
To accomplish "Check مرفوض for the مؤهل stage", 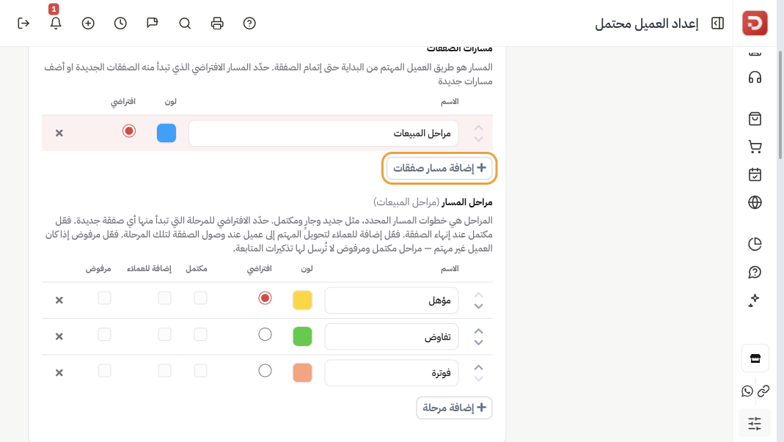I will tap(104, 298).
